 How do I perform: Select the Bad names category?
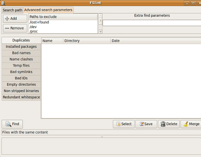pos(21,53)
